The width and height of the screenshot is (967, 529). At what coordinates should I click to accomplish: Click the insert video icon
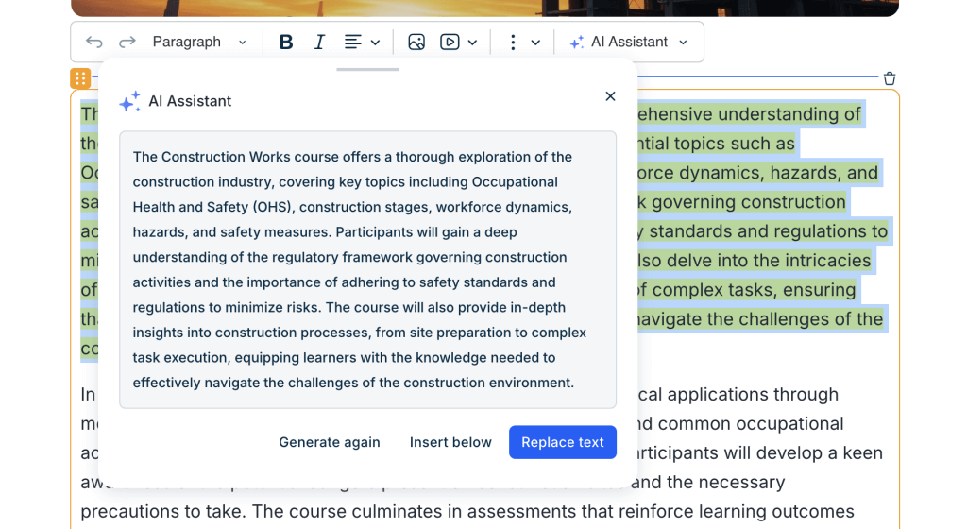coord(450,42)
